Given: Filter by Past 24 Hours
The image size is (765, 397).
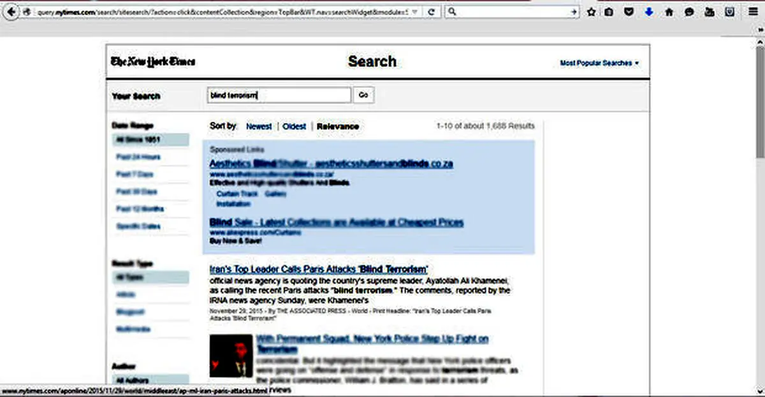Looking at the screenshot, I should [138, 157].
